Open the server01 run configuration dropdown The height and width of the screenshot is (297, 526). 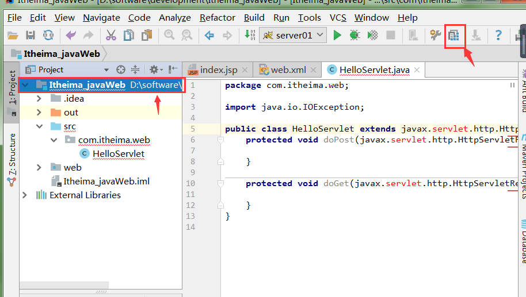pyautogui.click(x=293, y=35)
